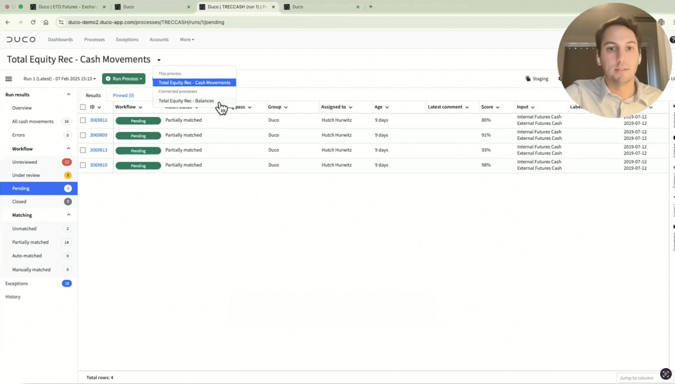Viewport: 675px width, 384px height.
Task: Collapse the Workflow sidebar section
Action: (x=69, y=148)
